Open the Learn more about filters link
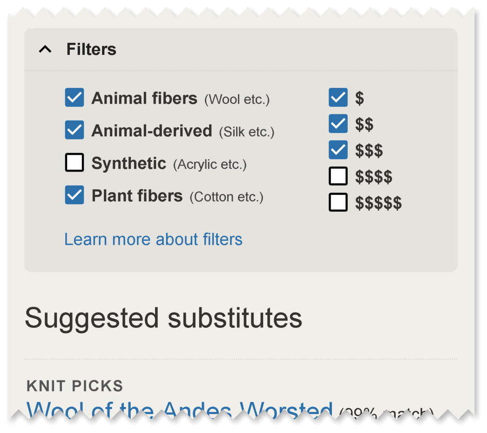487x433 pixels. [154, 239]
